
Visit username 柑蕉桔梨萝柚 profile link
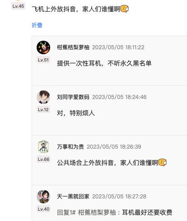tap(73, 47)
